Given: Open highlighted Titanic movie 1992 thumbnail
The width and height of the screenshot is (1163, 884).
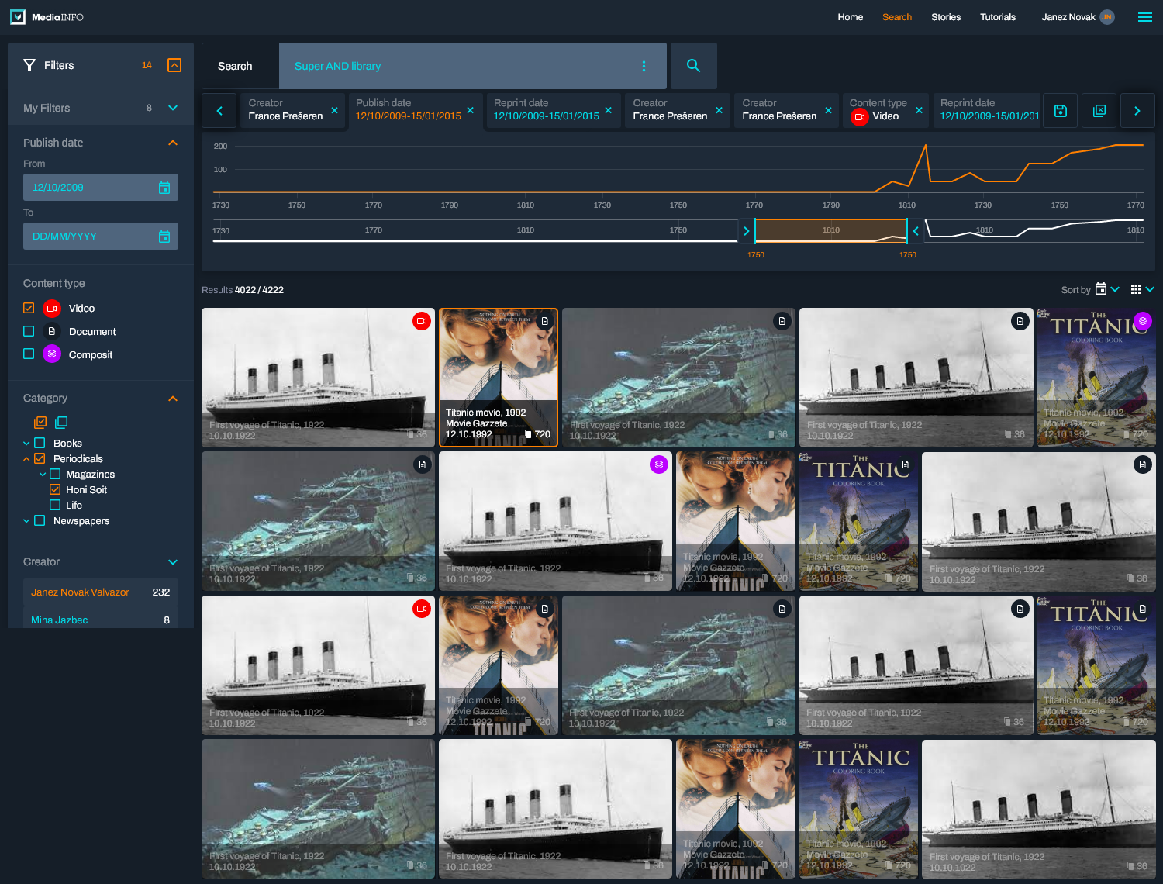Looking at the screenshot, I should tap(499, 378).
